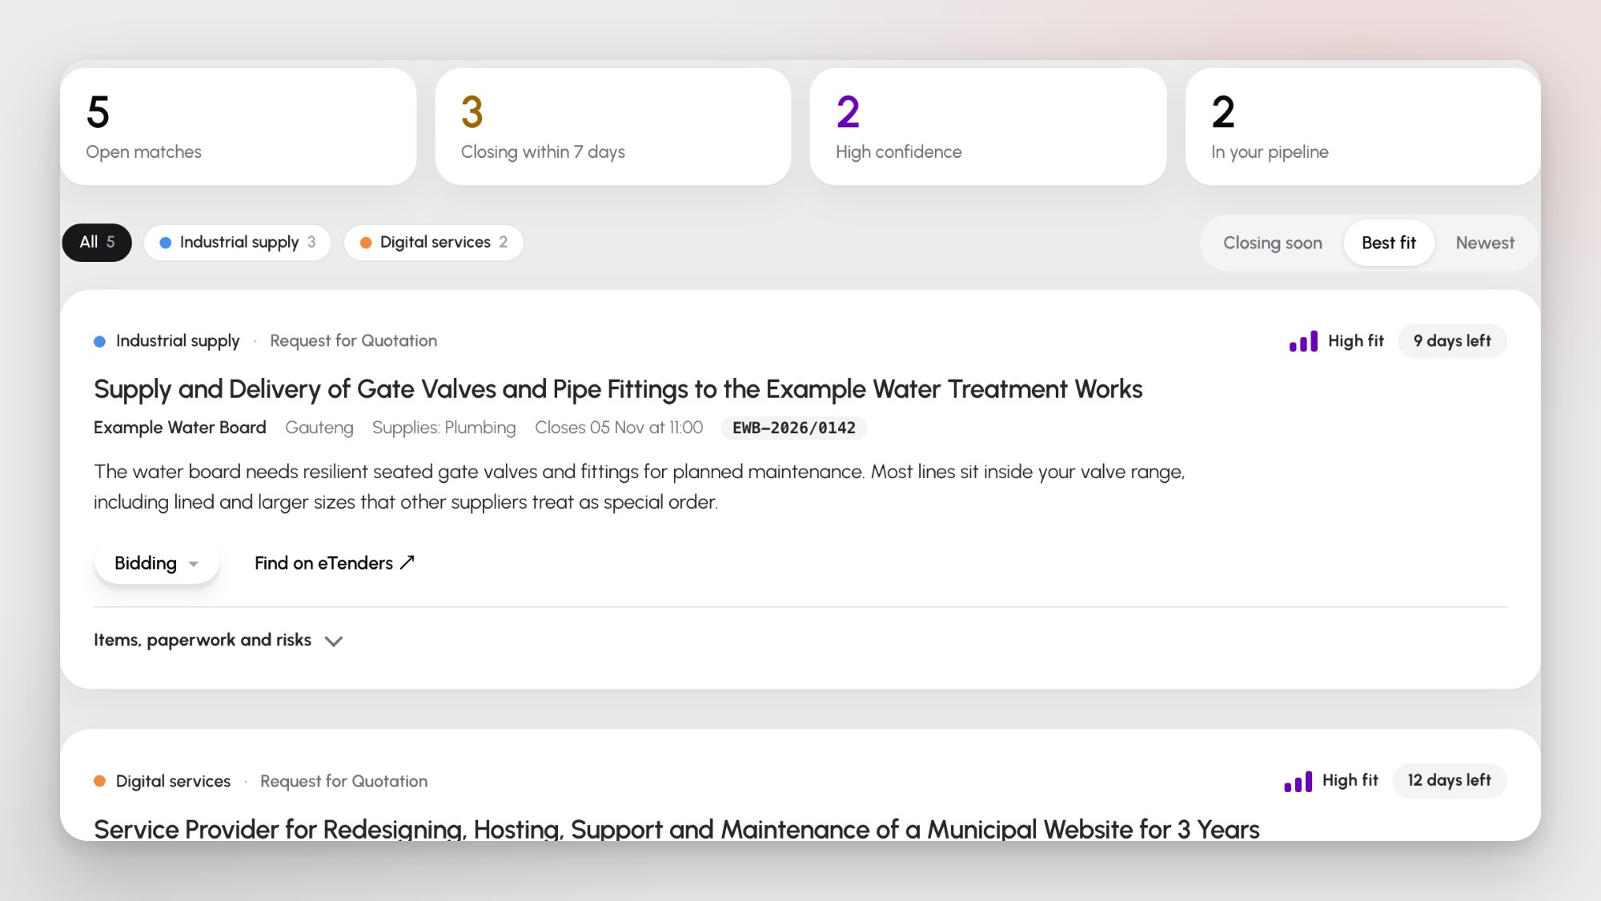Click the orange category dot on second tender card
Viewport: 1601px width, 901px height.
(x=100, y=781)
